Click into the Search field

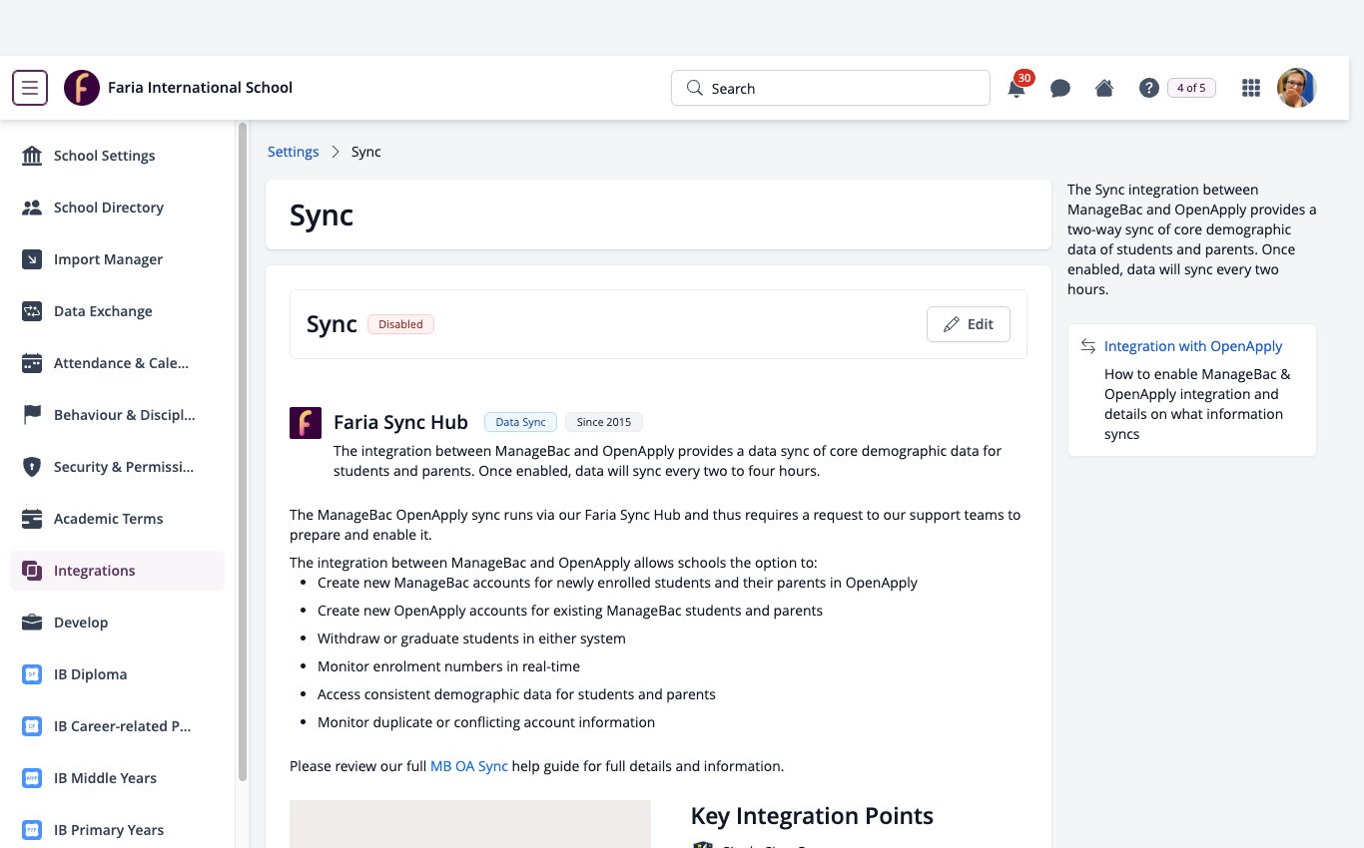click(831, 88)
